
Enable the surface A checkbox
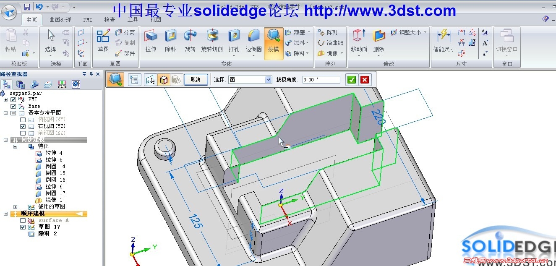click(23, 220)
